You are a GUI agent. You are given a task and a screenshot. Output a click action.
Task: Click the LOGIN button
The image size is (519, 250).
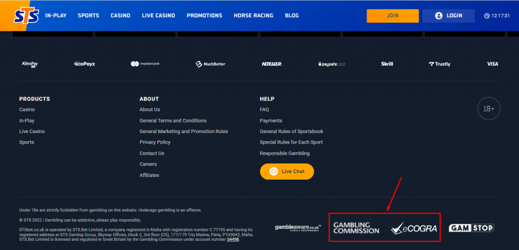pos(449,16)
